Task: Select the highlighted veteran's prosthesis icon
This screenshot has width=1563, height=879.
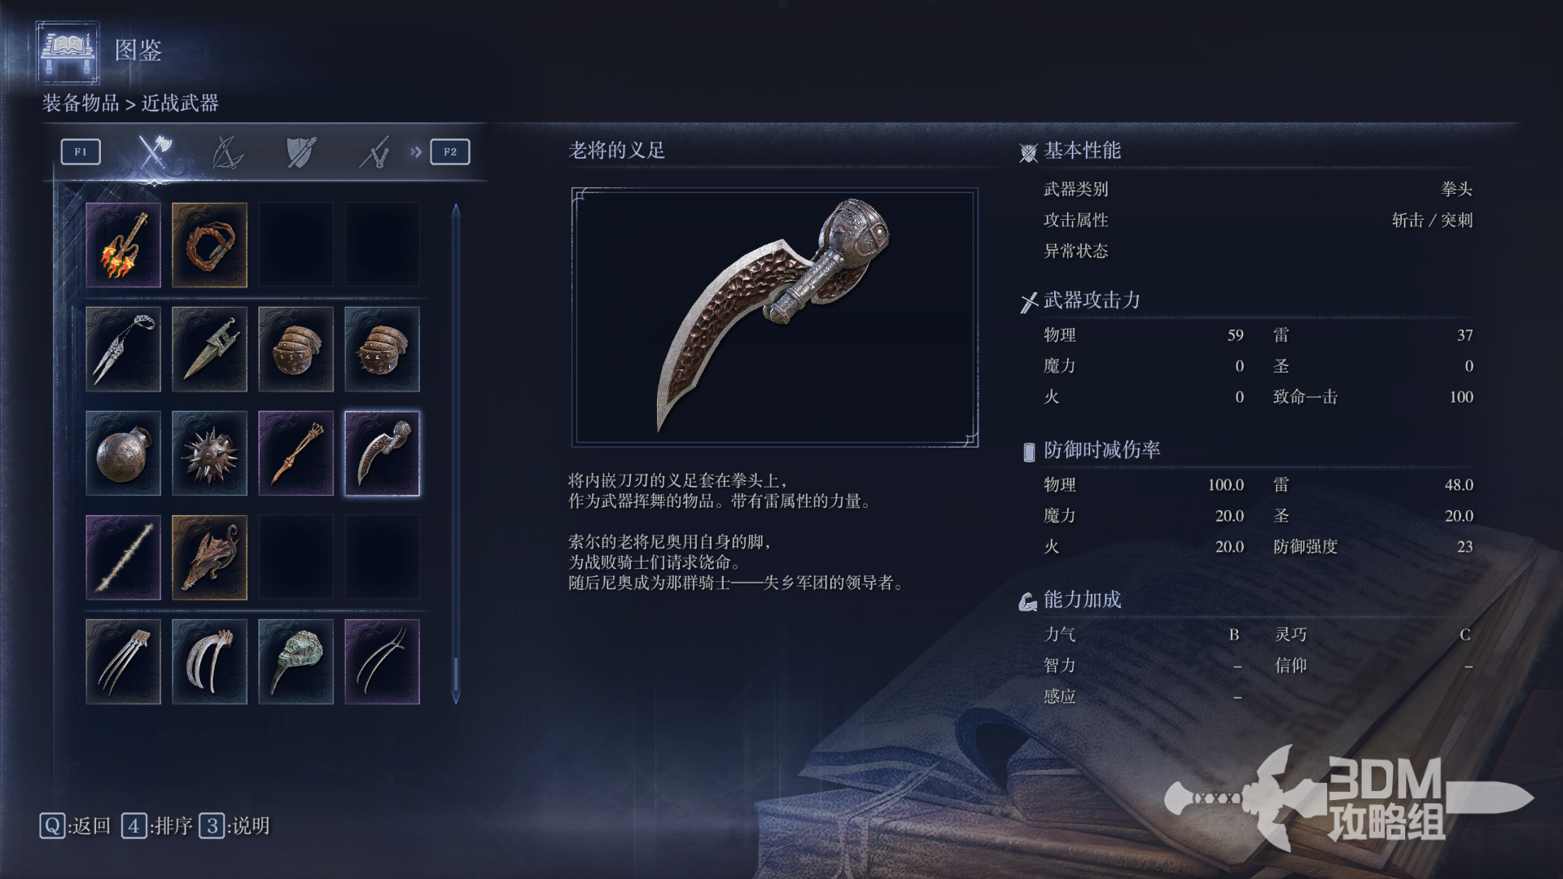Action: (382, 453)
